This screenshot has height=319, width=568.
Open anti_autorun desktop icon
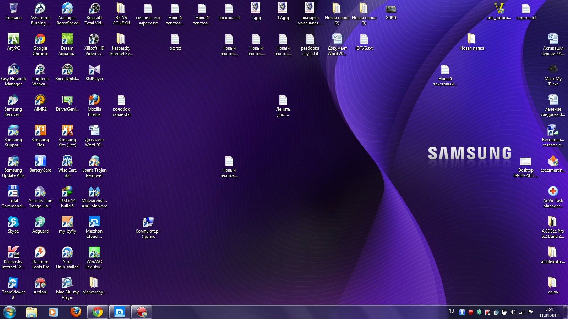[499, 11]
